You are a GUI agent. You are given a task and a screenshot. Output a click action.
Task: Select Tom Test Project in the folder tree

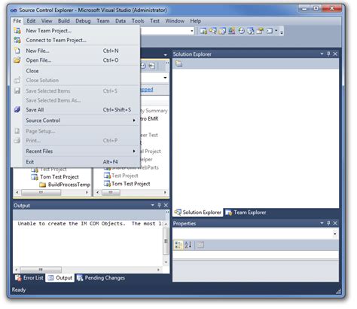59,177
